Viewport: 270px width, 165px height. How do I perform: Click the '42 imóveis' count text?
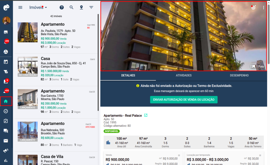[x=56, y=16]
